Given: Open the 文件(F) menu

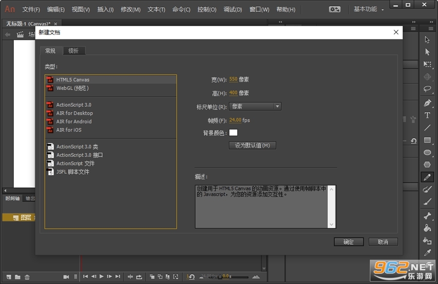Looking at the screenshot, I should tap(31, 10).
